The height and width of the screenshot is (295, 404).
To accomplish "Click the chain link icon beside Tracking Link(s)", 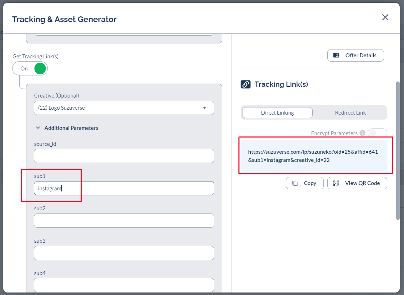I will pos(246,84).
